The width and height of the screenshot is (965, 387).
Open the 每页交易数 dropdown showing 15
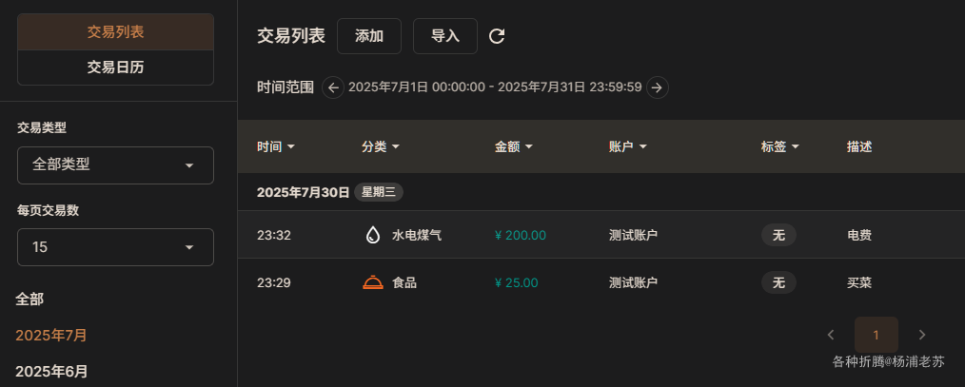click(116, 247)
